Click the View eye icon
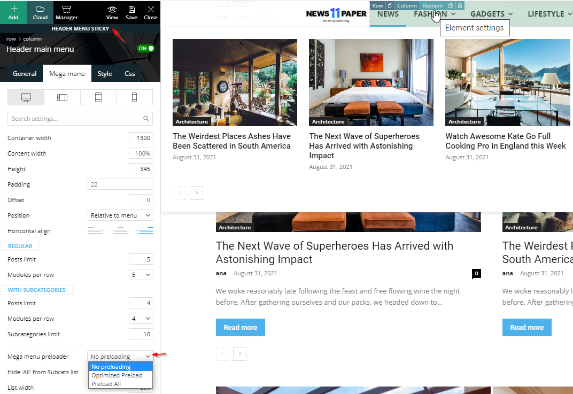This screenshot has height=394, width=573. point(112,12)
